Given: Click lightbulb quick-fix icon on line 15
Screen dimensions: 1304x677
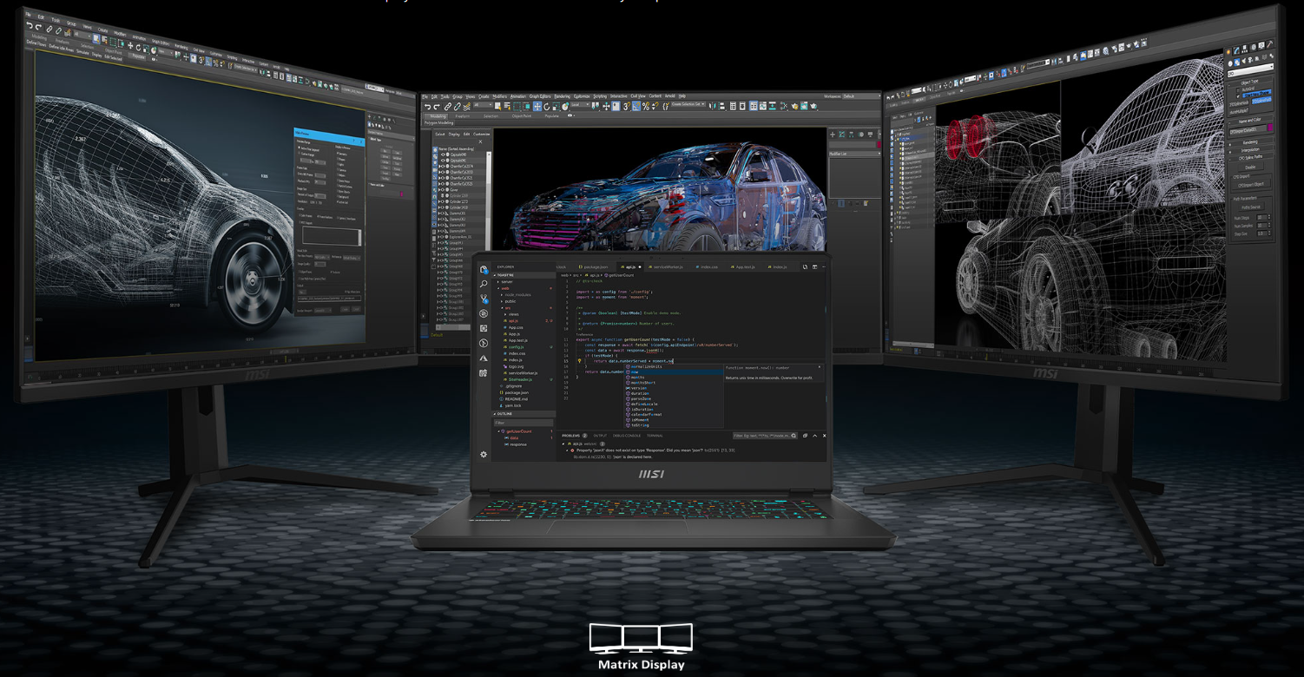Looking at the screenshot, I should pyautogui.click(x=579, y=361).
